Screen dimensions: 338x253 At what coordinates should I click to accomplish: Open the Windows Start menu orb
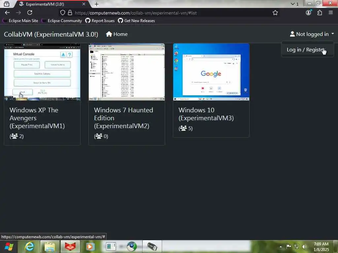pyautogui.click(x=9, y=246)
